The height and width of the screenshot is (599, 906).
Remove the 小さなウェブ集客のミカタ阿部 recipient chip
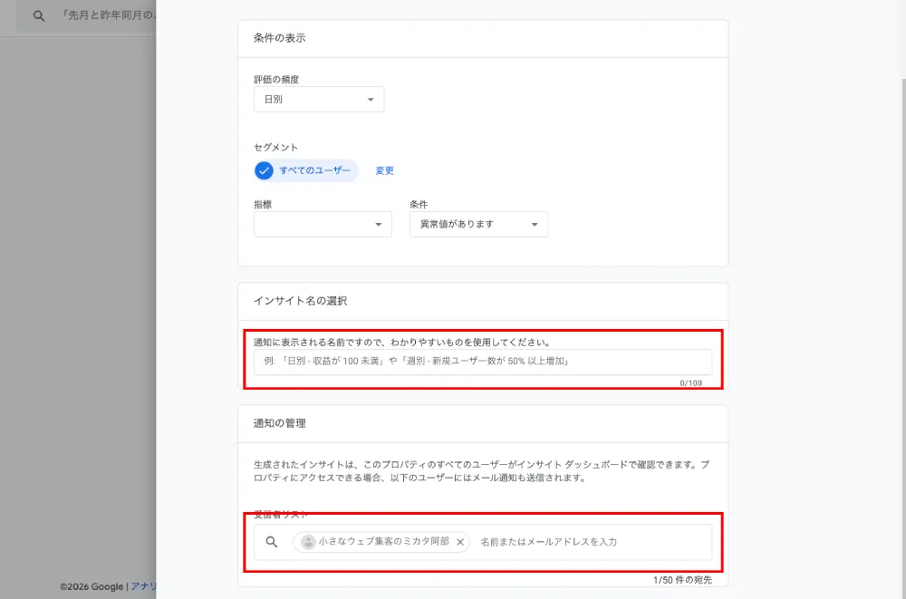(x=460, y=542)
